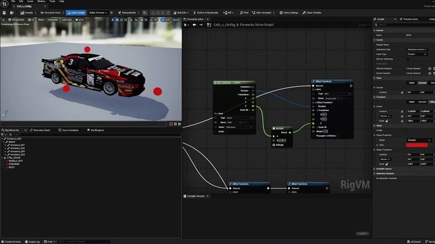
Task: Click the viewport Lit view mode button
Action: point(31,20)
